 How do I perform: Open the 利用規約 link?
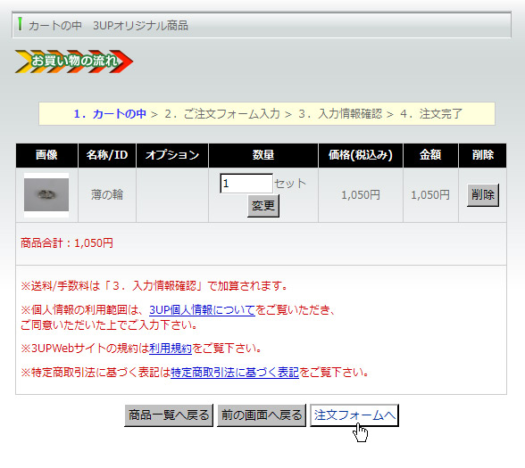[171, 349]
